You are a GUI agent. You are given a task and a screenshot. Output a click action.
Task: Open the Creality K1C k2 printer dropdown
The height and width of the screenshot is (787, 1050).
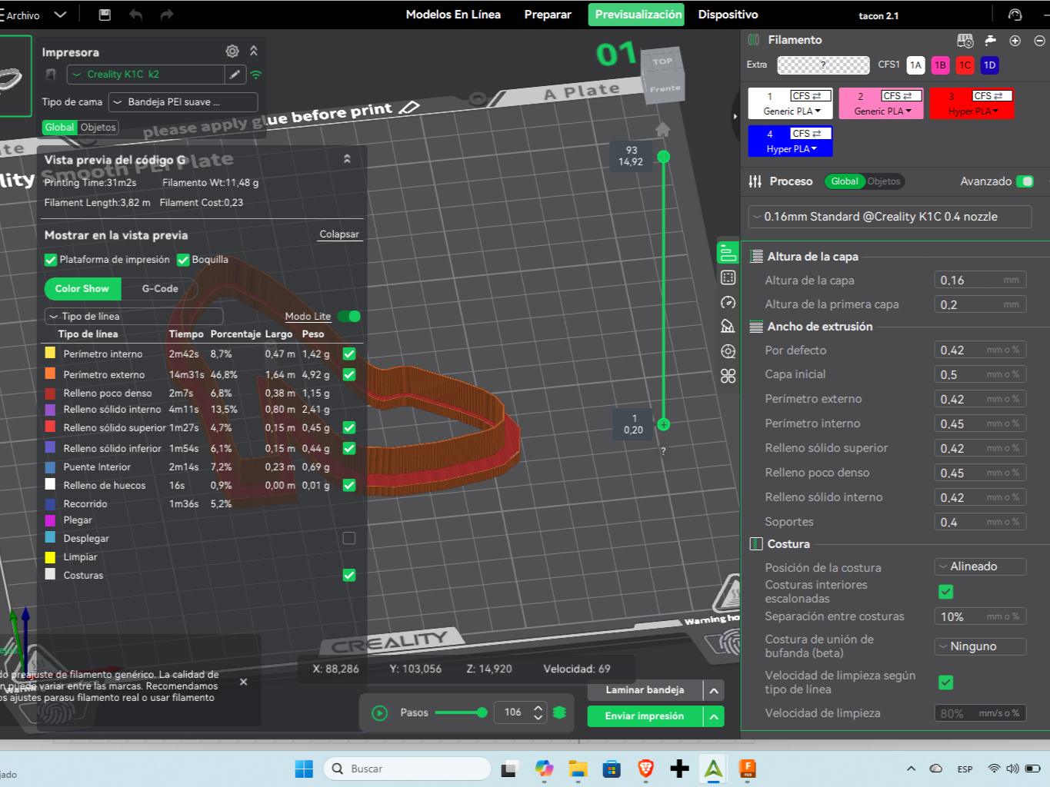pyautogui.click(x=146, y=75)
